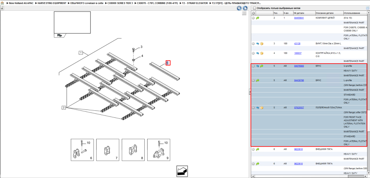
Task: Click horizontal scrollbar right arrow in parts table
Action: 366,177
